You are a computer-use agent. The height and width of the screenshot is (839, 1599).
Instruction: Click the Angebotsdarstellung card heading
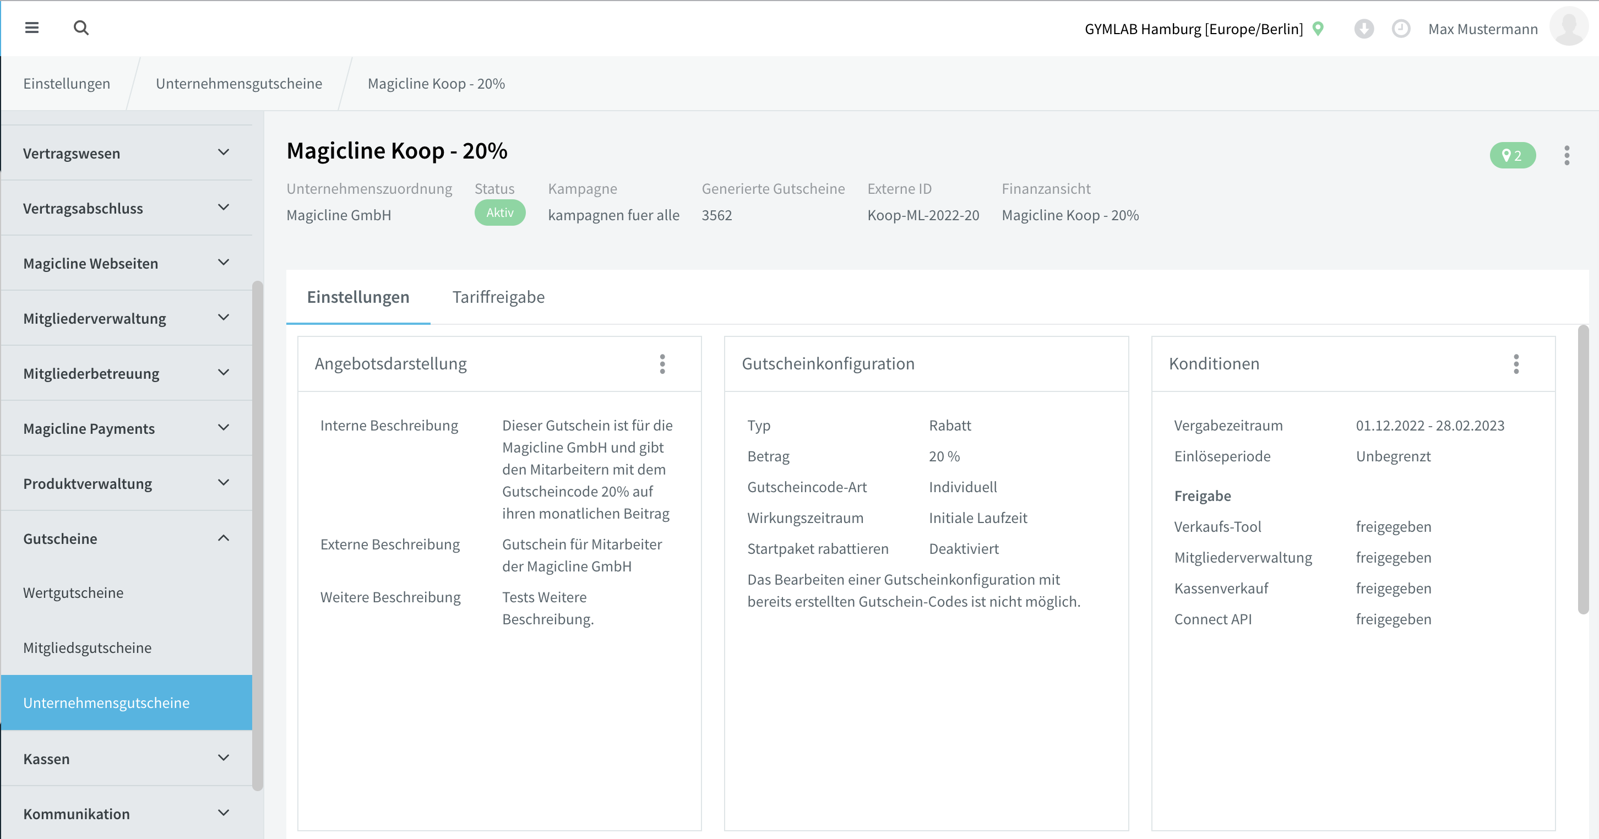pyautogui.click(x=390, y=364)
